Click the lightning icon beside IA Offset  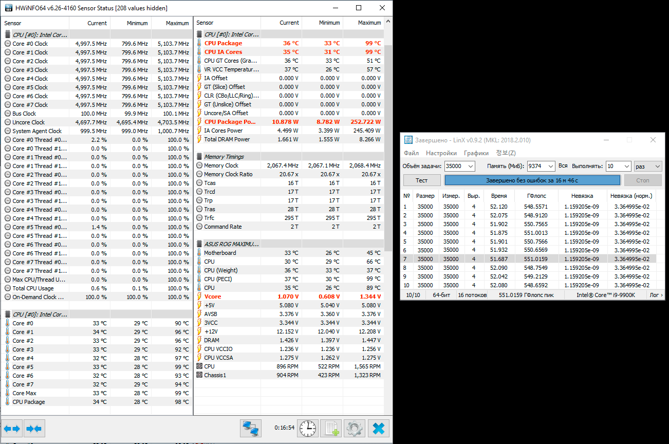click(199, 78)
